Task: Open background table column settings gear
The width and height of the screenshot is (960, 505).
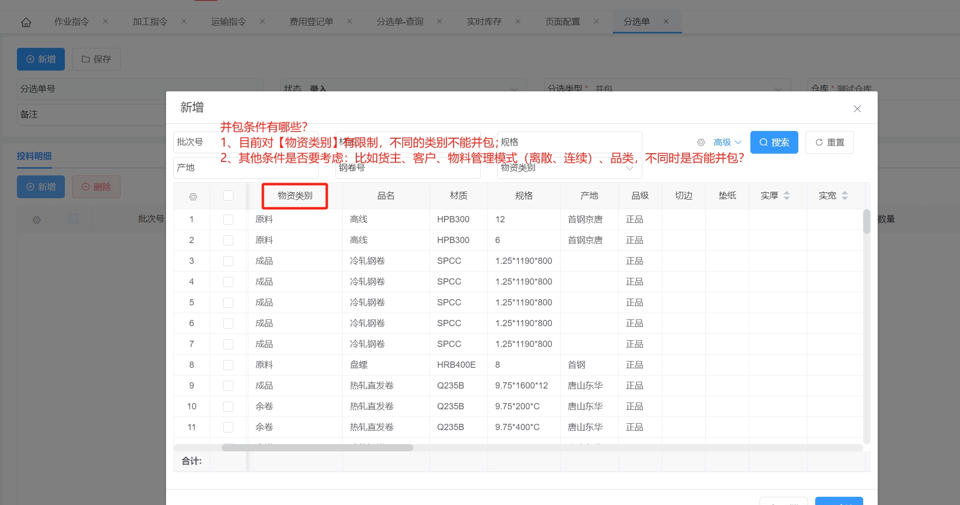Action: coord(37,220)
